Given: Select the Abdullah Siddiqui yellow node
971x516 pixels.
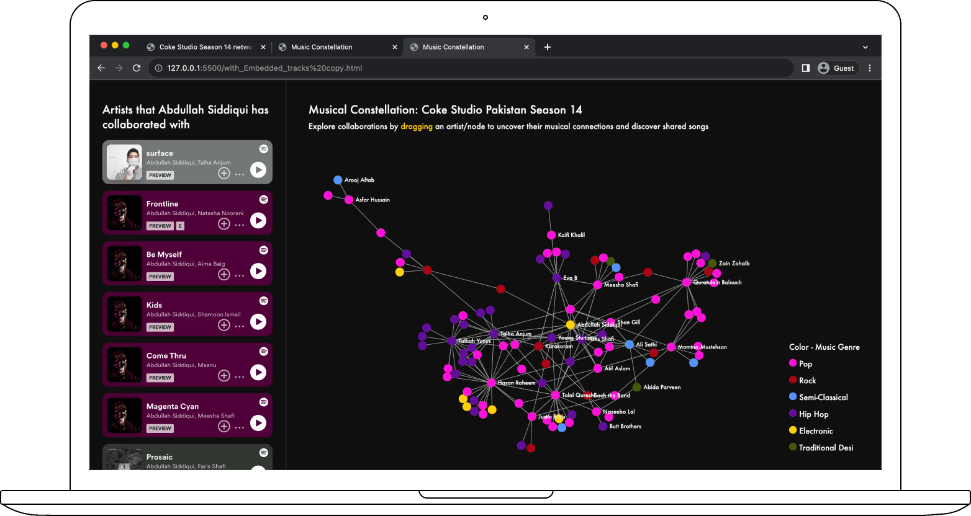Looking at the screenshot, I should click(x=570, y=325).
